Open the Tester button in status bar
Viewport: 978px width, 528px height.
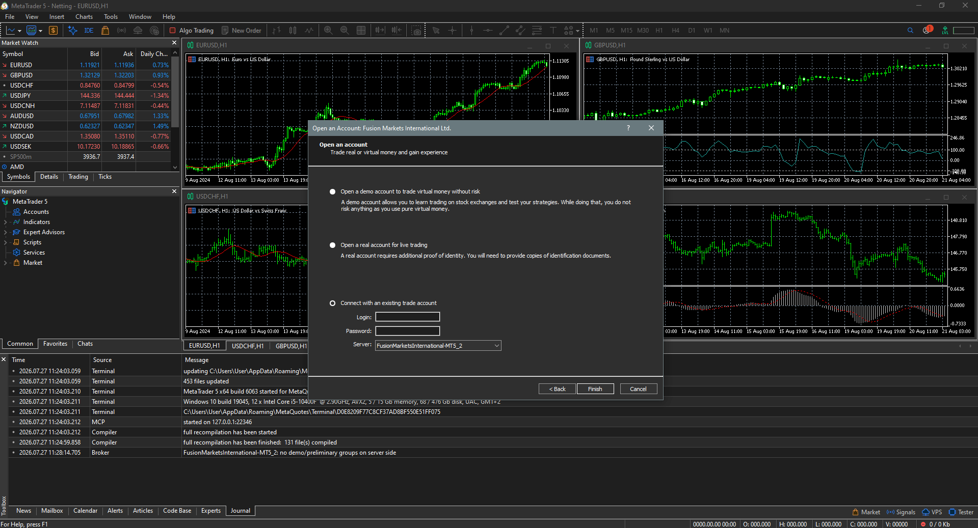click(961, 512)
